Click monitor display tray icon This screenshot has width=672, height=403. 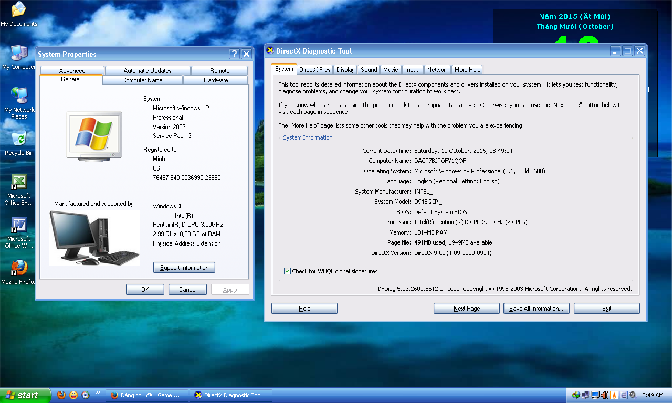point(595,395)
